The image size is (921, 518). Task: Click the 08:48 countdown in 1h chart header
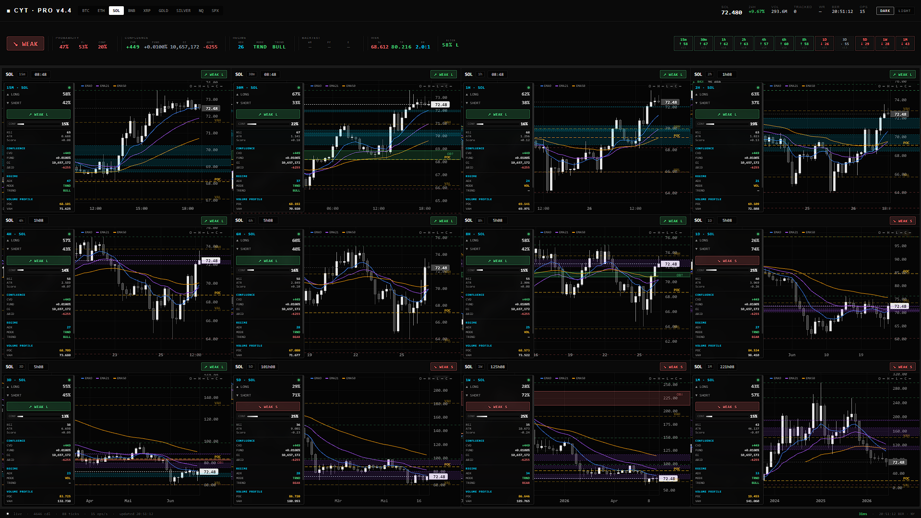(497, 74)
